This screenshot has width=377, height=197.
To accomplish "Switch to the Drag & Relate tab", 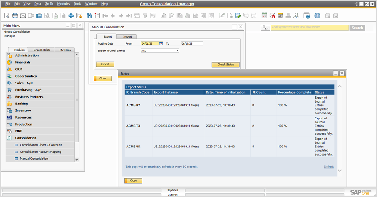I will point(42,50).
